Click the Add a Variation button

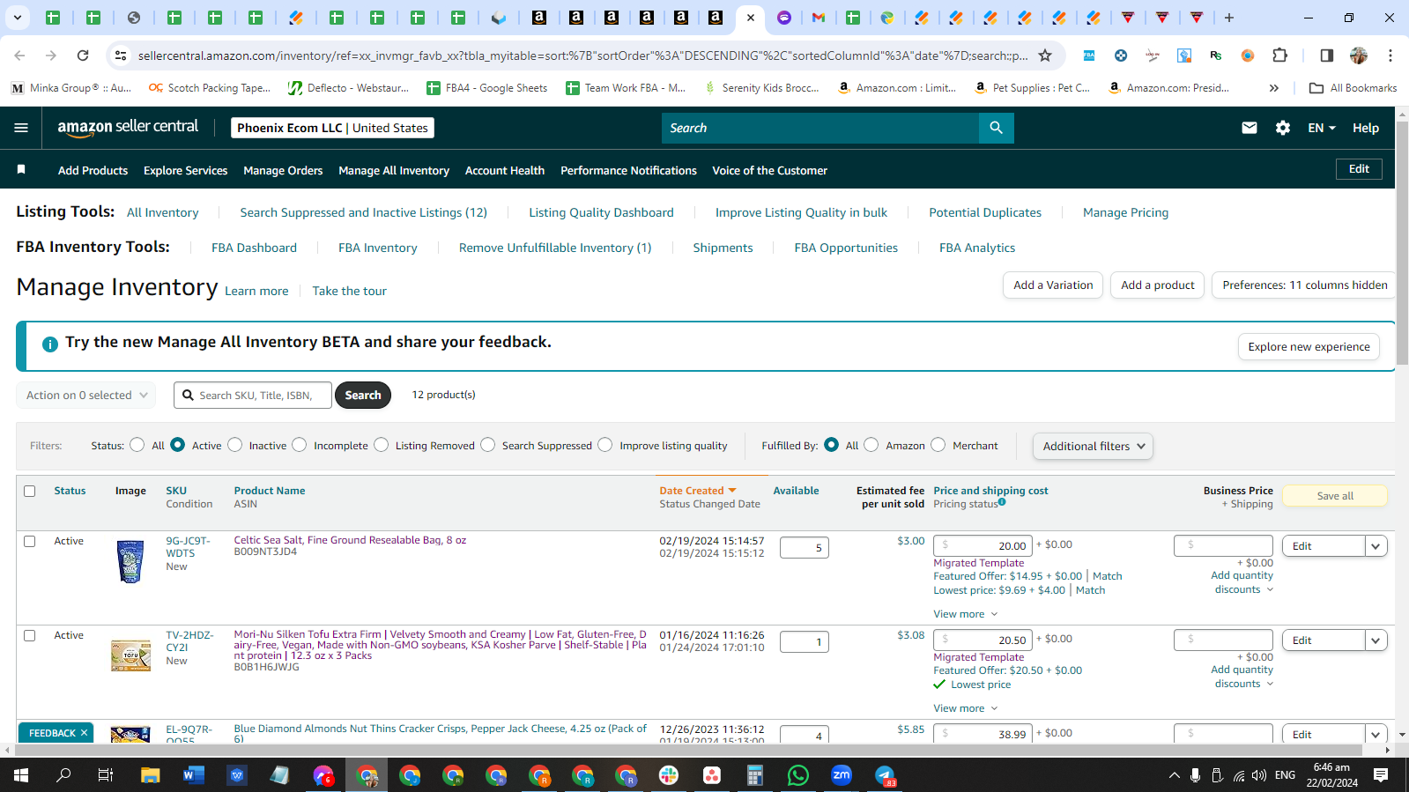pos(1053,285)
